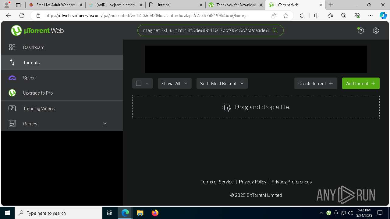Launch Firefox from taskbar
The height and width of the screenshot is (219, 390).
click(x=155, y=213)
